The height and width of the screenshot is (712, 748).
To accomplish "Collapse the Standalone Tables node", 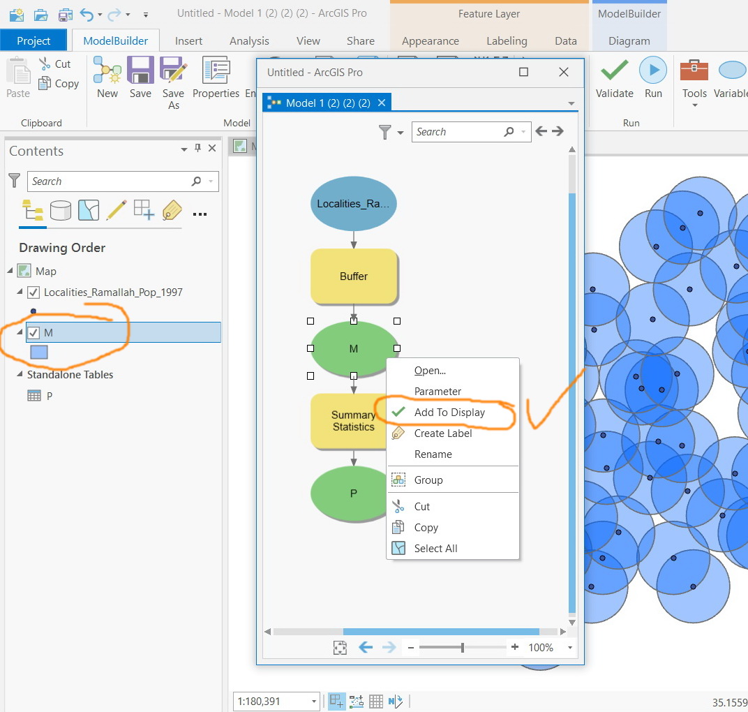I will [20, 373].
